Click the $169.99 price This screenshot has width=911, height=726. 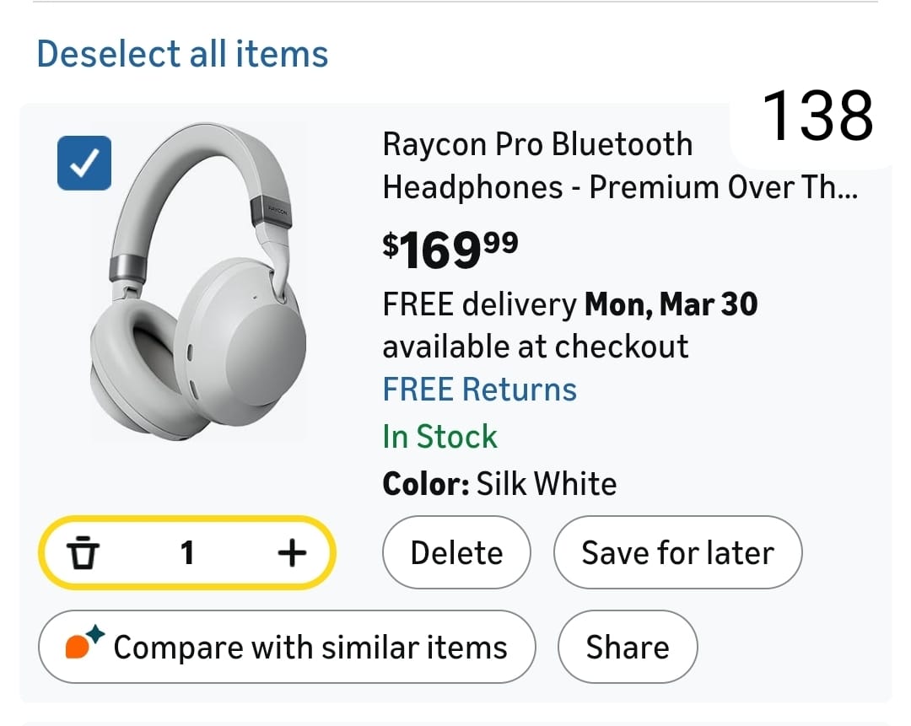tap(450, 250)
